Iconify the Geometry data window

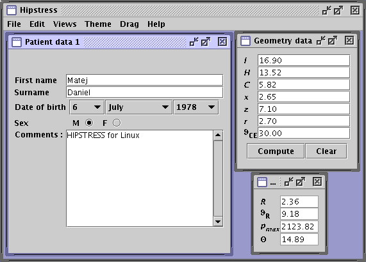click(x=321, y=41)
